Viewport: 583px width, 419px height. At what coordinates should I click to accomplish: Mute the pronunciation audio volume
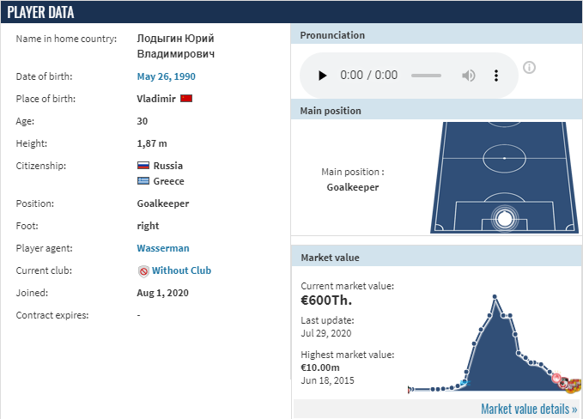coord(469,76)
